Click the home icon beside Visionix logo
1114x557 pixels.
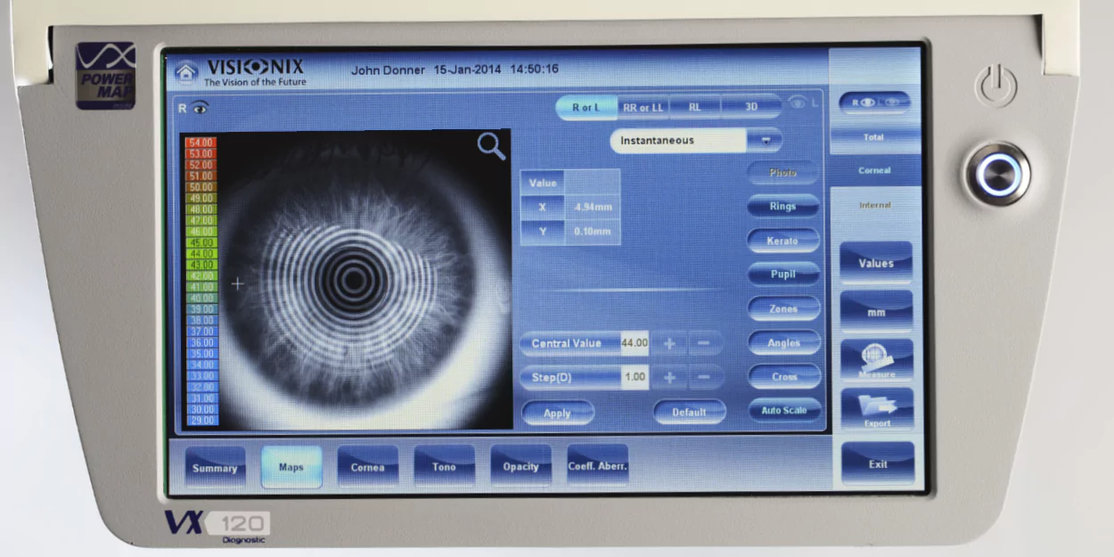click(x=185, y=70)
